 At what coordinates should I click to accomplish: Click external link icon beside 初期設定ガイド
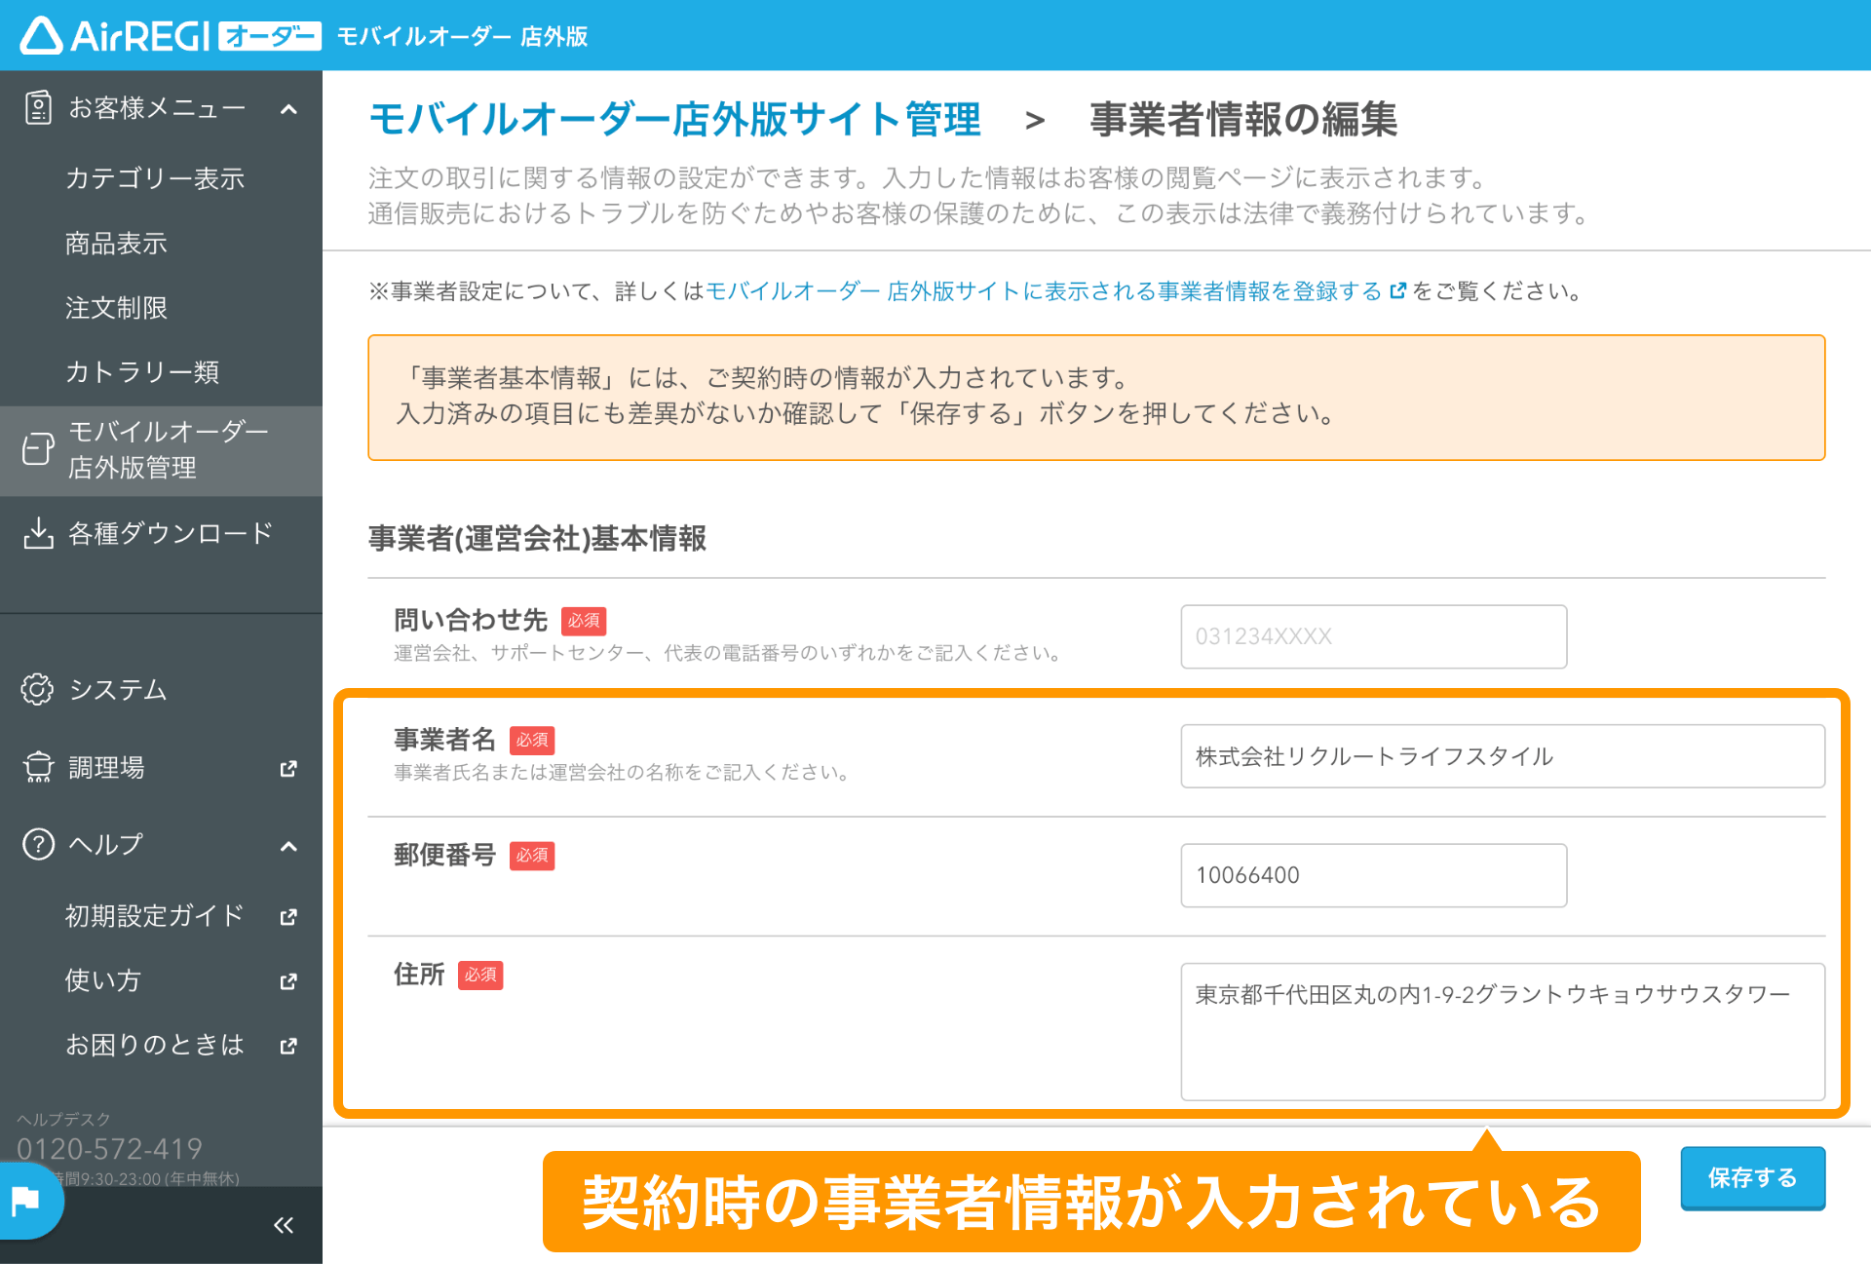pos(288,916)
